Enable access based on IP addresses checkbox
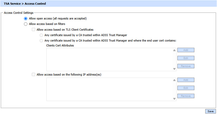The height and width of the screenshot is (114, 217). [33, 75]
